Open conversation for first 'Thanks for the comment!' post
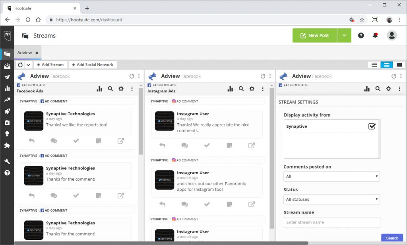 click(x=54, y=195)
